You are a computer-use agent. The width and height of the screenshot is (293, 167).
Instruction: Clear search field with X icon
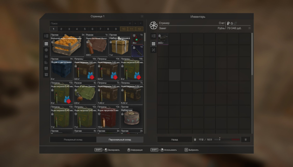point(130,23)
